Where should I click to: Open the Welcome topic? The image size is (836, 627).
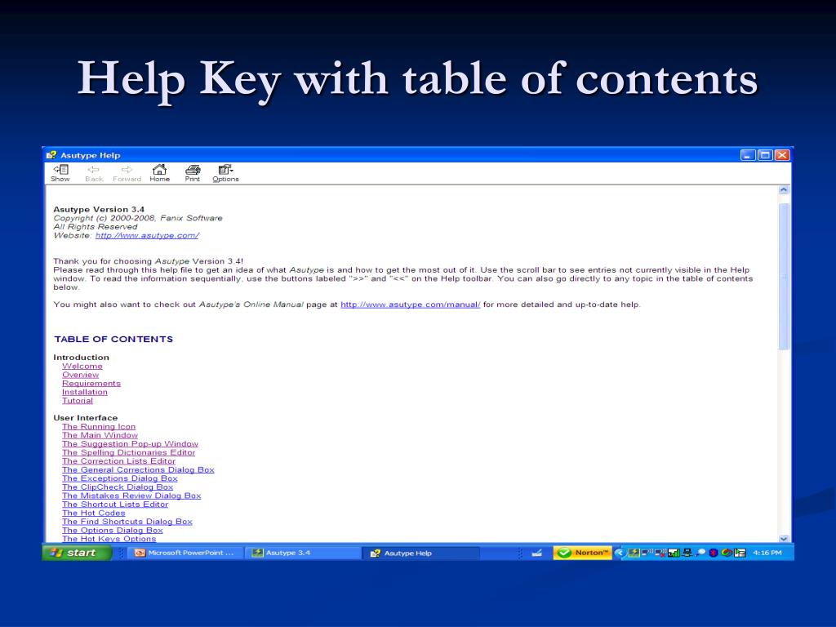click(82, 367)
